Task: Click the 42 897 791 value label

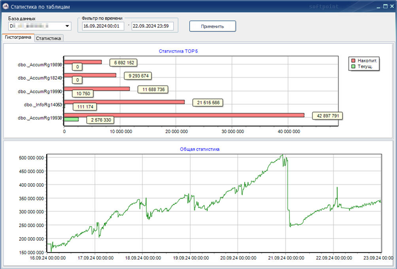Action: (x=327, y=116)
